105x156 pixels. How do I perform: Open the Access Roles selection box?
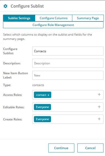coord(68,95)
